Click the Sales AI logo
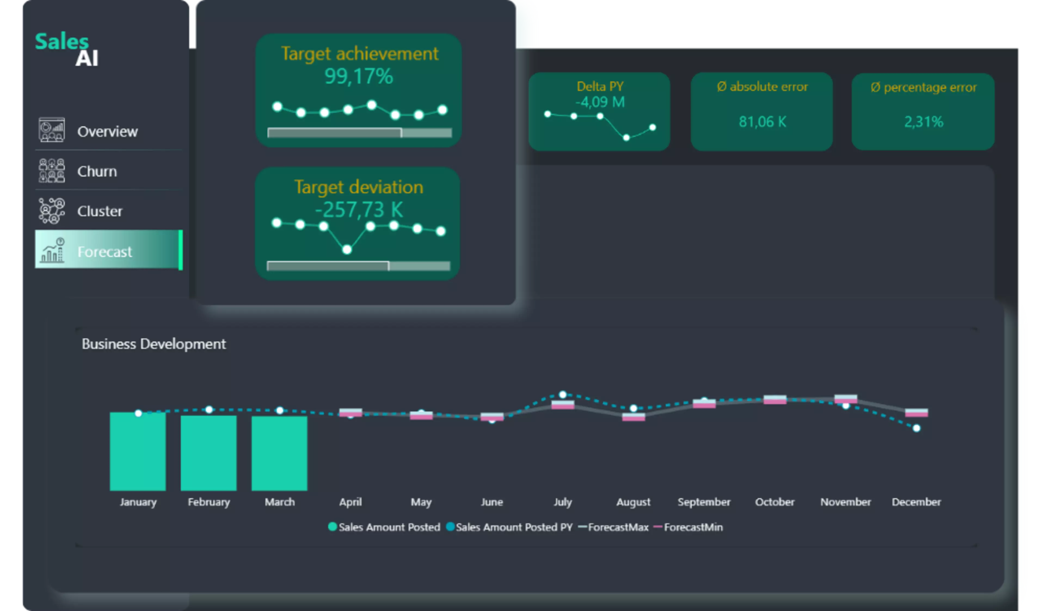This screenshot has width=1045, height=611. 66,49
